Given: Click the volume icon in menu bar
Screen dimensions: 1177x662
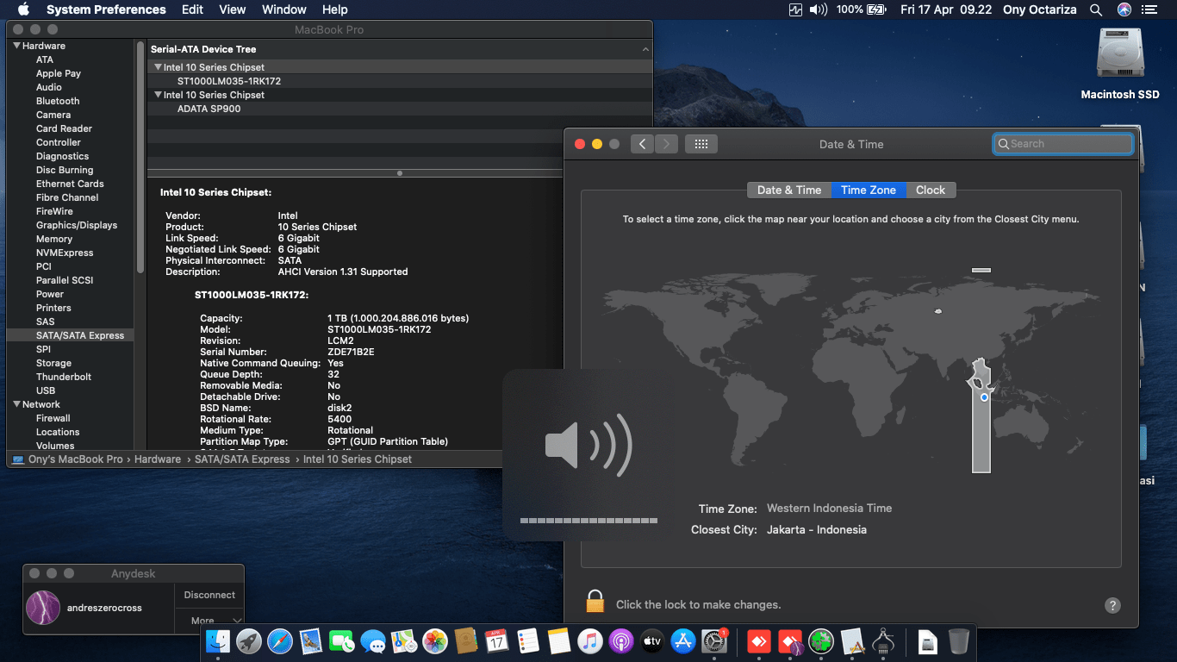Looking at the screenshot, I should (819, 9).
